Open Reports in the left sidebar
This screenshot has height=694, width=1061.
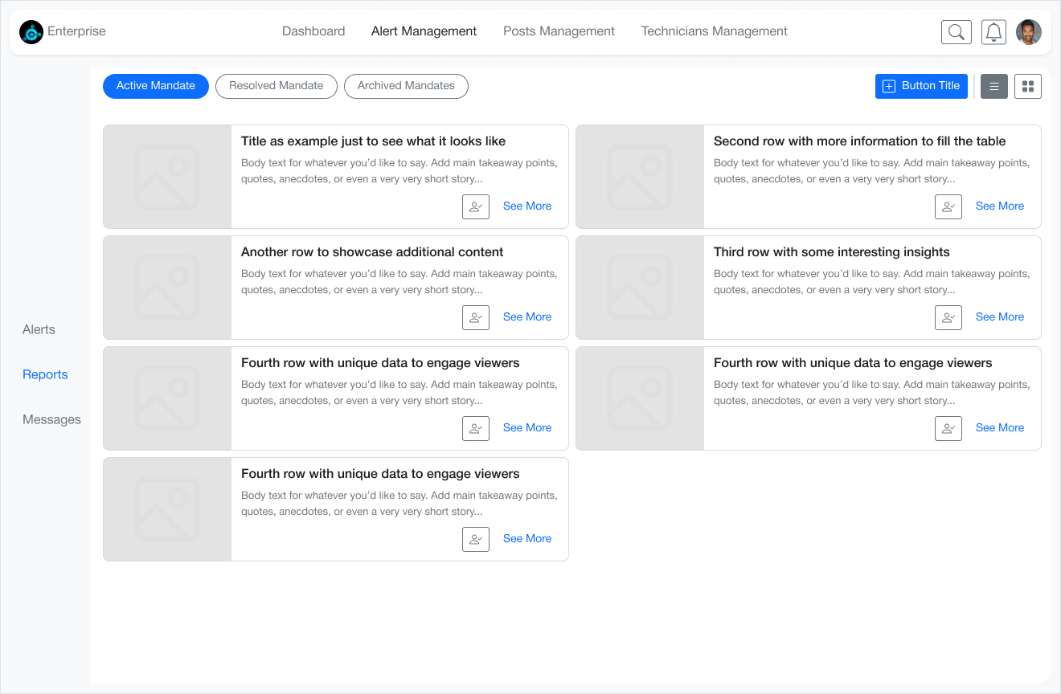[x=45, y=374]
